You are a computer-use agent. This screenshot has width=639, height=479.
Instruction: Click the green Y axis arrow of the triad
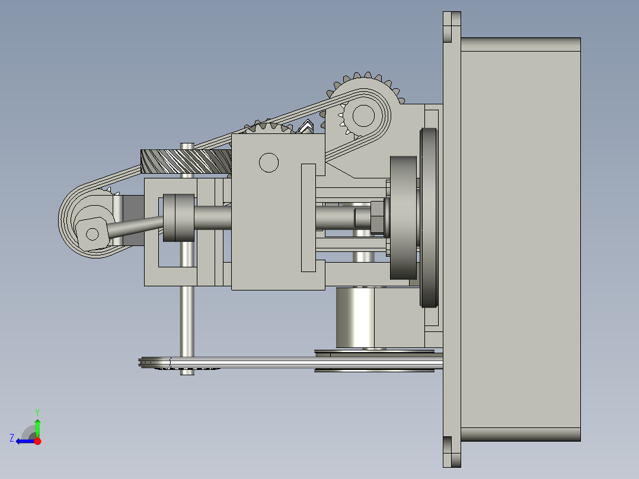click(x=37, y=428)
